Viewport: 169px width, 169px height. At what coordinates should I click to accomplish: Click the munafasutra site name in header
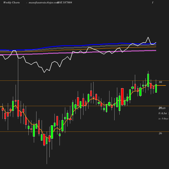pos(43,2)
